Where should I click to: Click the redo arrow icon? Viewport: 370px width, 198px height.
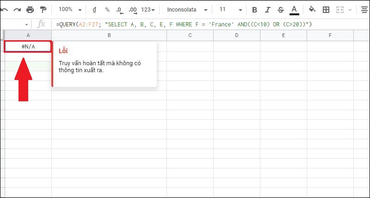[17, 9]
